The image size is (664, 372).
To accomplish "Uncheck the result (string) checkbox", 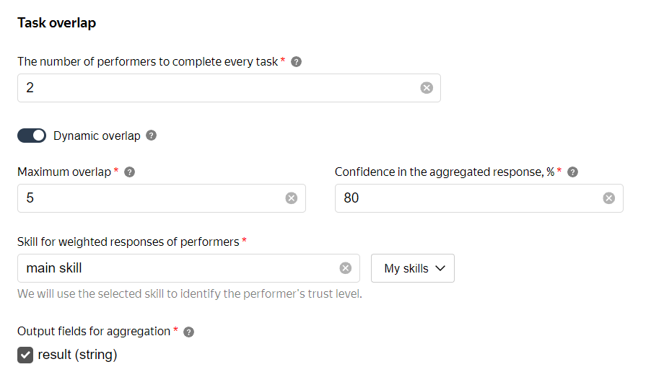I will pos(25,355).
